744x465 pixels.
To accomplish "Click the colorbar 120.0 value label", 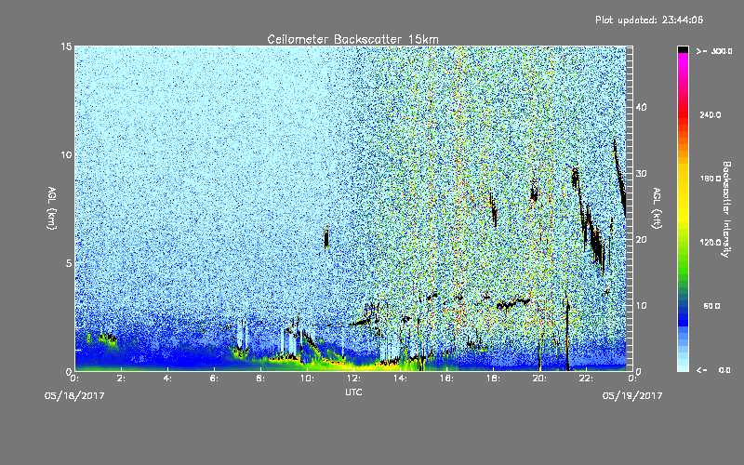I will [x=711, y=243].
